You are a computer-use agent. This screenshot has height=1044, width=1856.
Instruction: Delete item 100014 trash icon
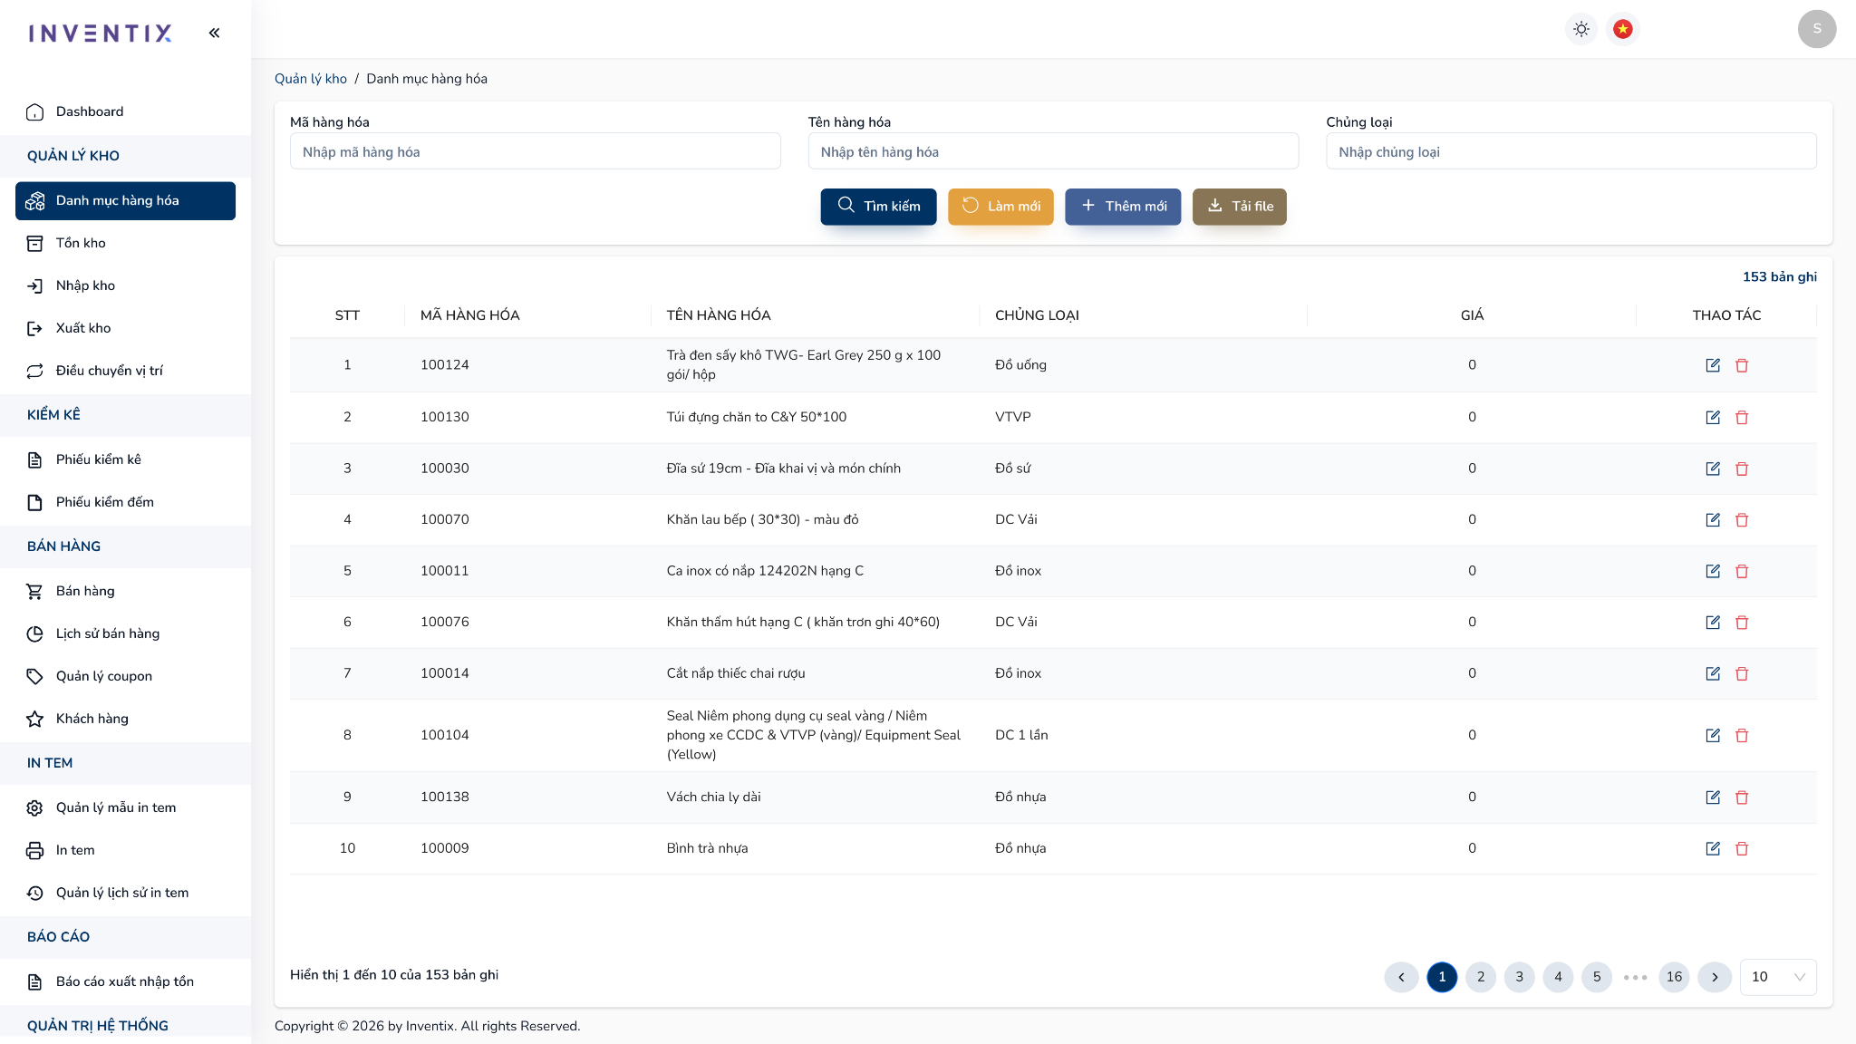[x=1742, y=673]
